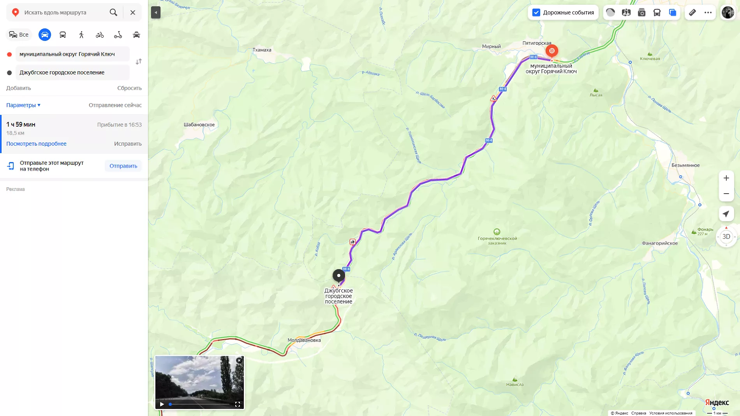The height and width of the screenshot is (416, 740).
Task: Click the video preview progress slider
Action: tap(199, 404)
